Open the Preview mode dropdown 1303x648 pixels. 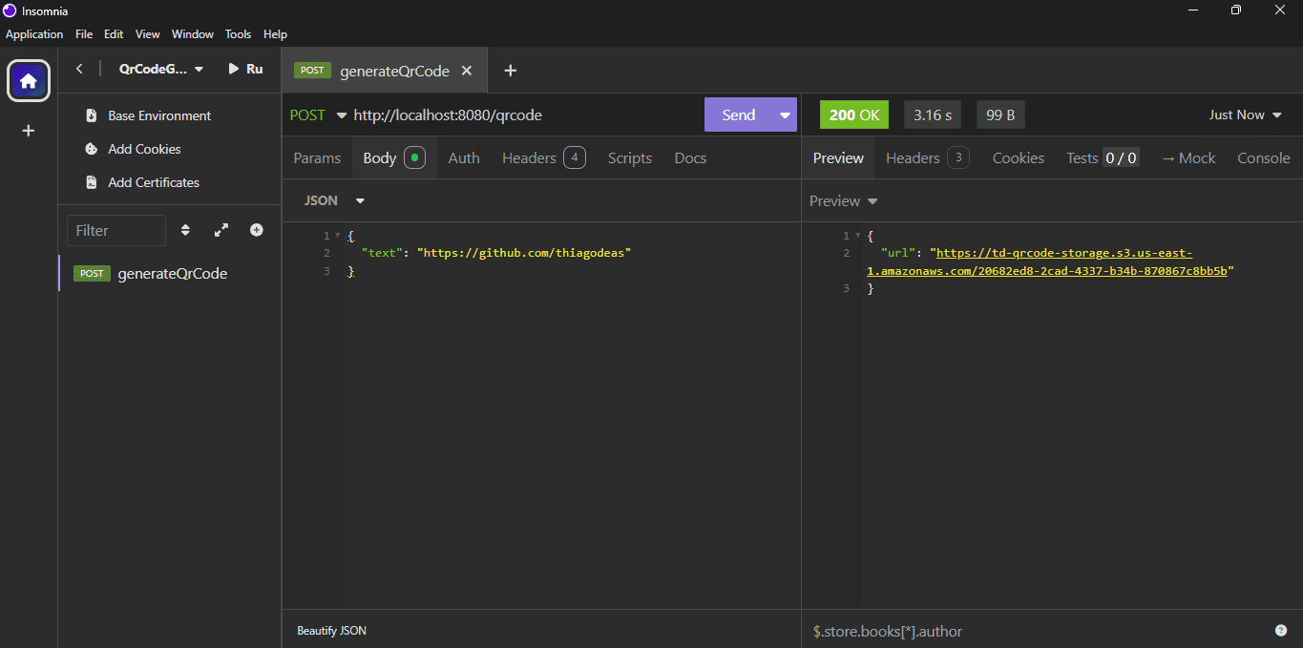click(843, 200)
